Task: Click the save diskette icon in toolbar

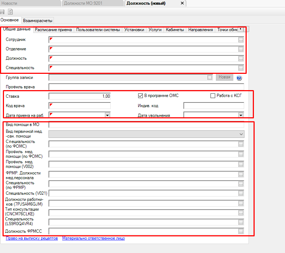Action: point(2,12)
